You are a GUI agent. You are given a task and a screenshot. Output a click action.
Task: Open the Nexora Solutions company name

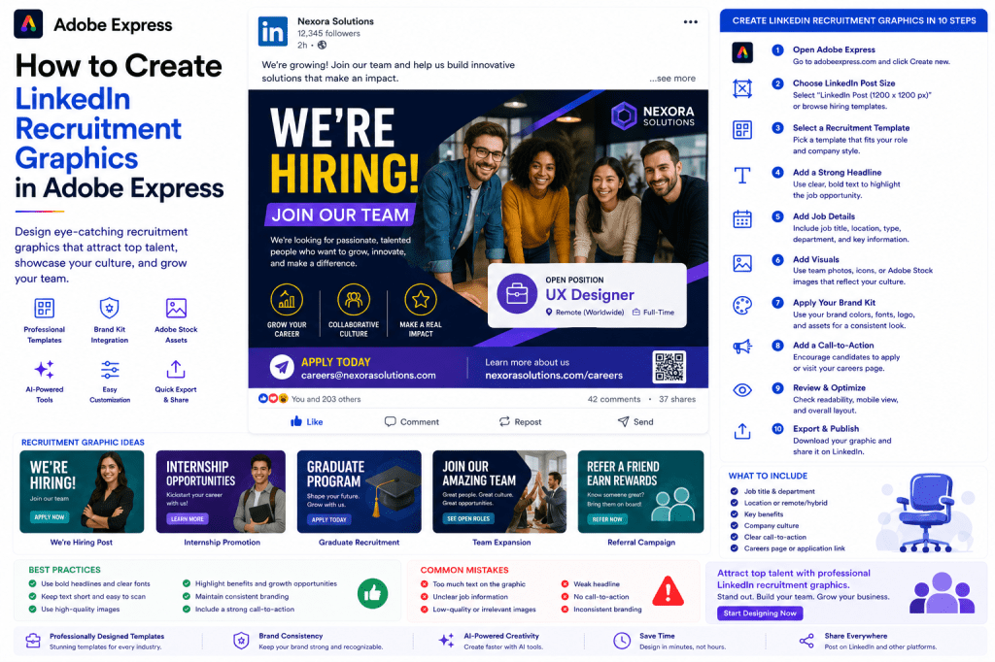click(x=335, y=21)
